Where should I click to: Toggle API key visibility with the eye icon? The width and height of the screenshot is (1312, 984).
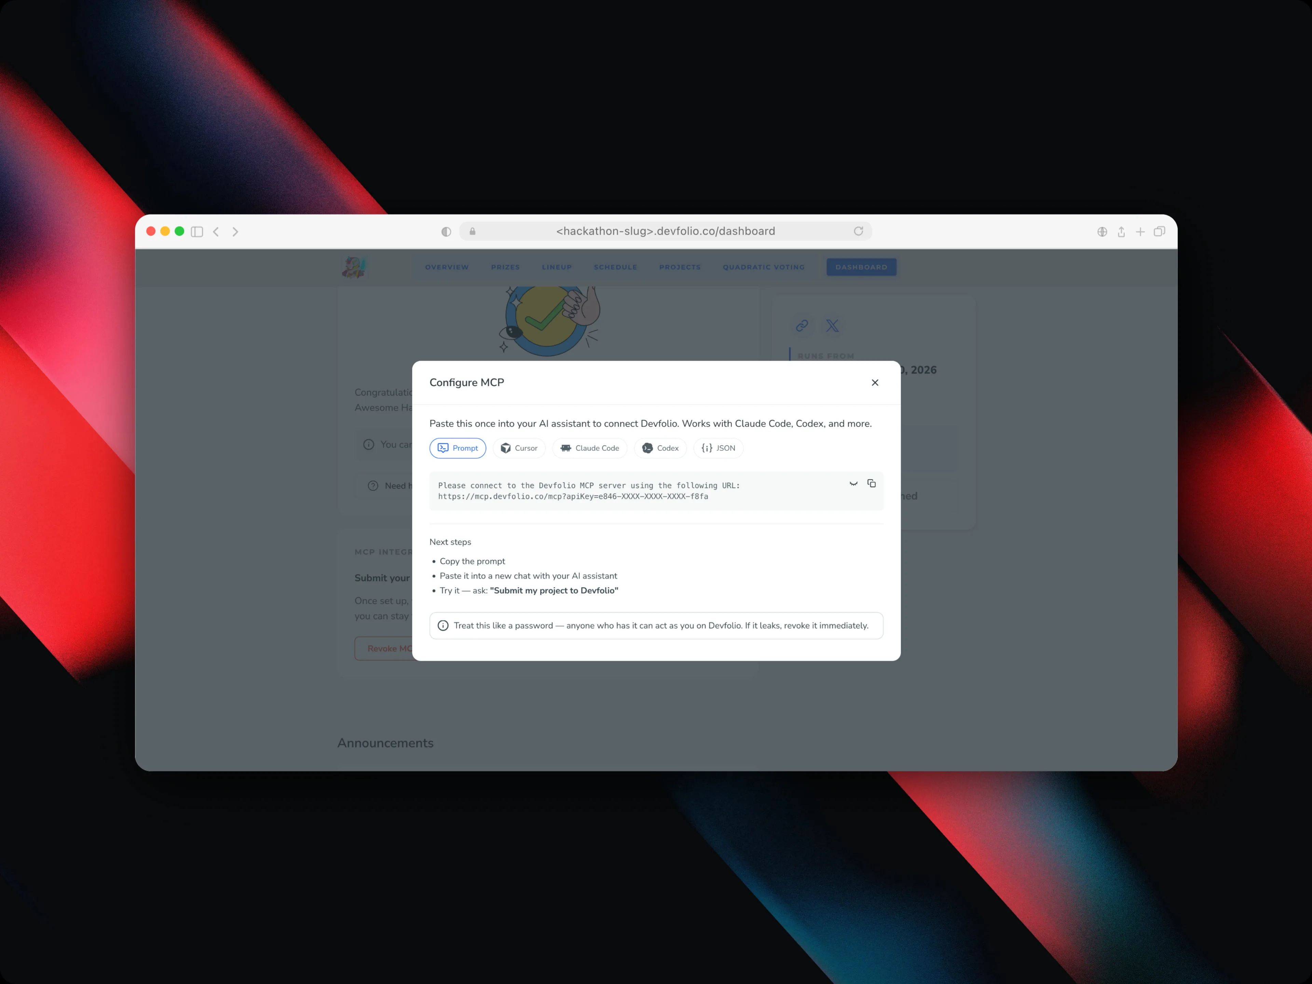point(853,483)
